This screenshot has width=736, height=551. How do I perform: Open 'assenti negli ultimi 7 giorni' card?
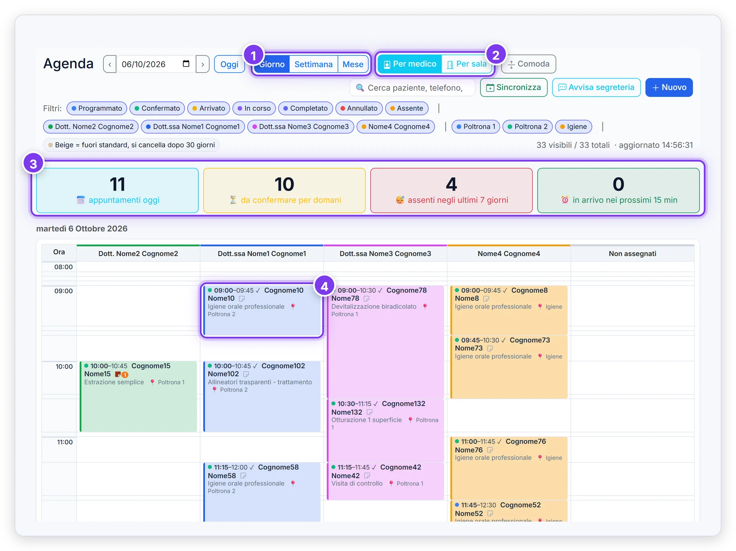click(x=452, y=190)
